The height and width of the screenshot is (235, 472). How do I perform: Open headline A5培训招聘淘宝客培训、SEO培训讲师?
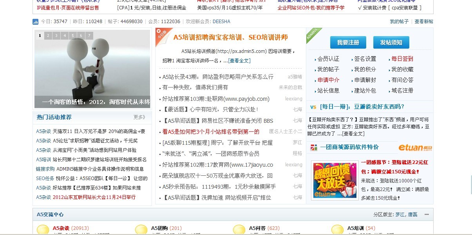tap(230, 37)
